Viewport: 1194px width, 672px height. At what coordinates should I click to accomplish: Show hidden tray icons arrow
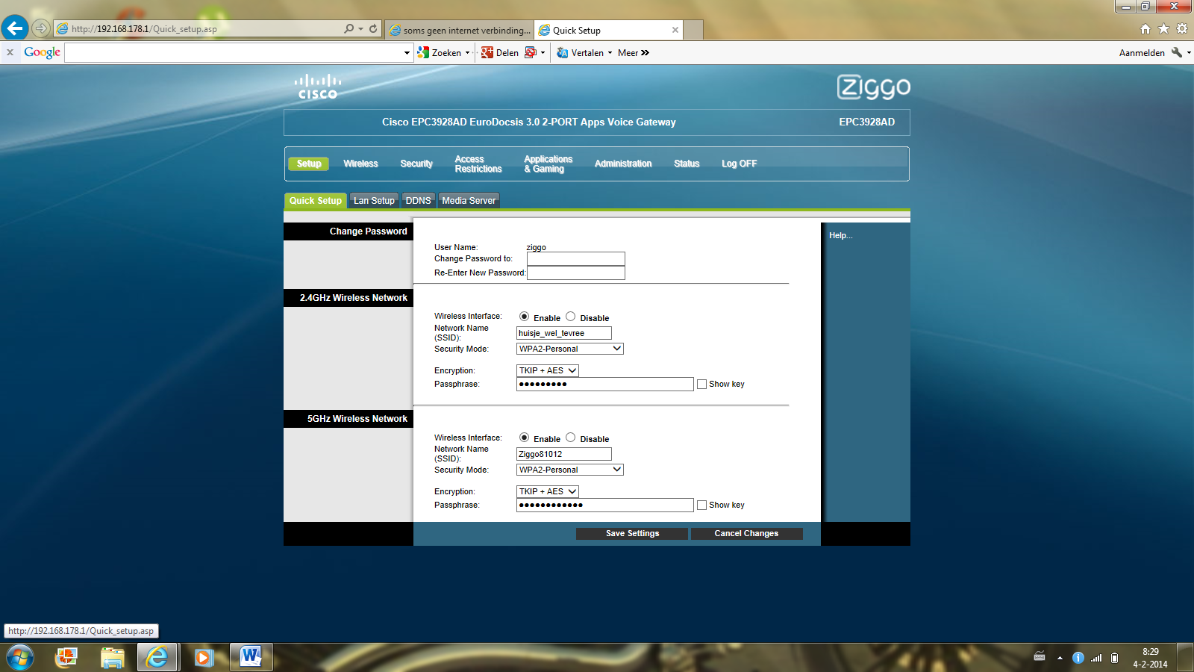pyautogui.click(x=1060, y=658)
